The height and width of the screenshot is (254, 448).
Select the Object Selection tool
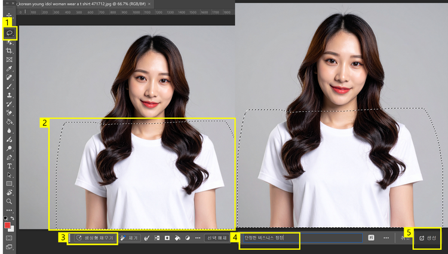tap(9, 42)
